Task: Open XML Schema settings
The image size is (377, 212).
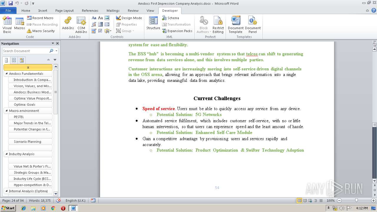Action: coord(170,18)
